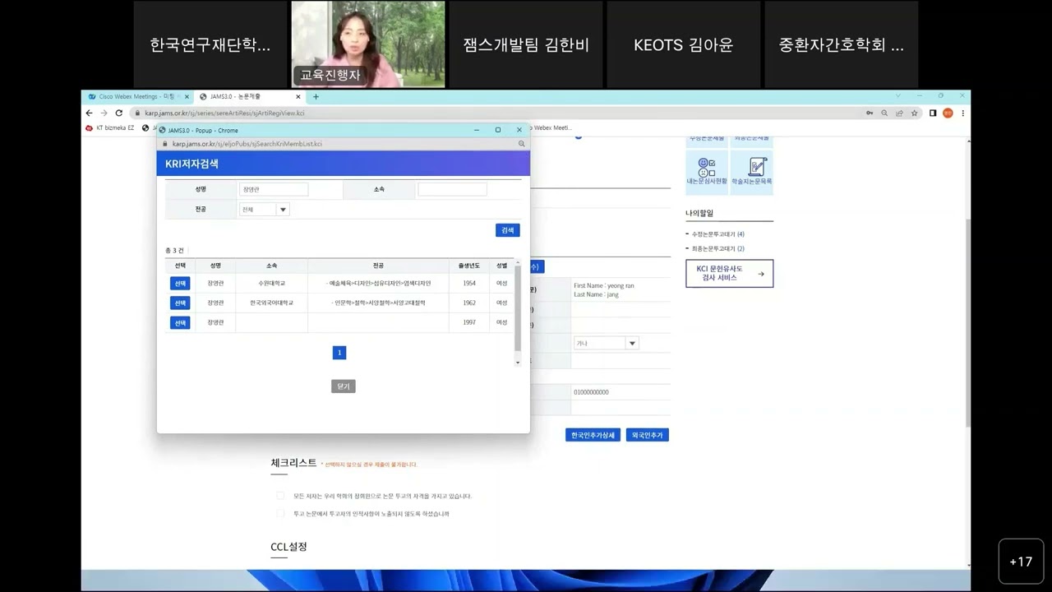
Task: Check the first checklist box about author membership
Action: [280, 496]
